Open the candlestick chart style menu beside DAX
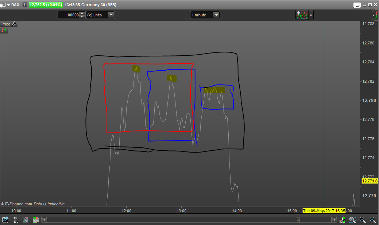The image size is (379, 225). [5, 5]
